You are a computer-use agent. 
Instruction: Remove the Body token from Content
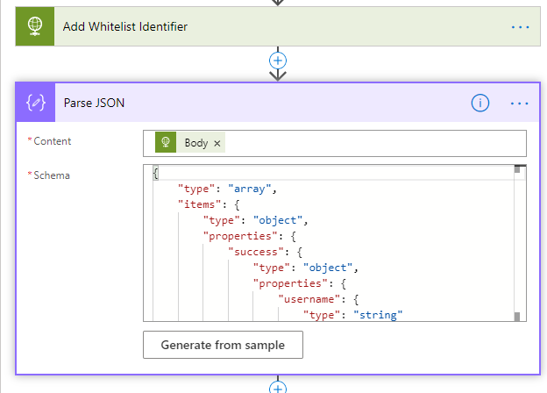click(217, 144)
